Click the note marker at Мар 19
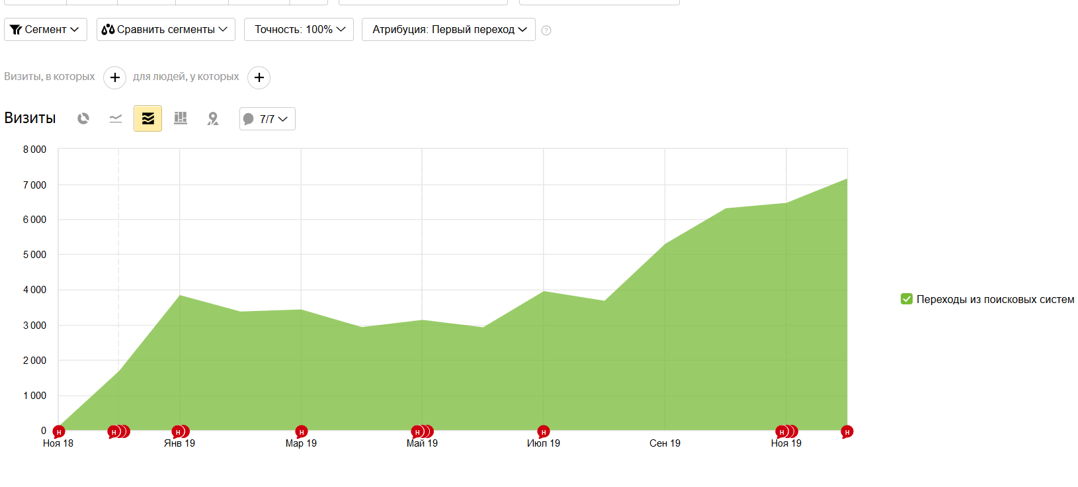This screenshot has height=487, width=1078. pyautogui.click(x=302, y=432)
